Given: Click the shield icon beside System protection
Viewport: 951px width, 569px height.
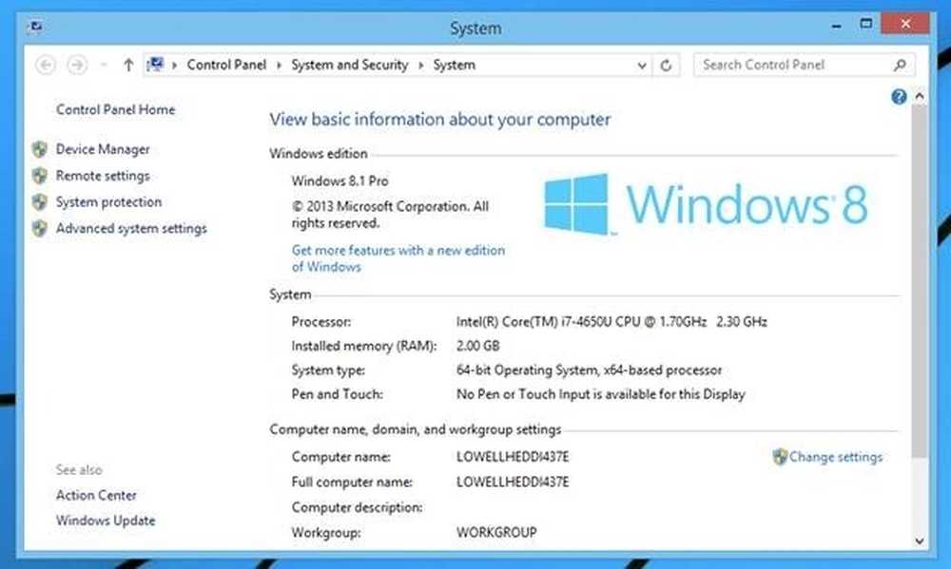Looking at the screenshot, I should coord(40,201).
